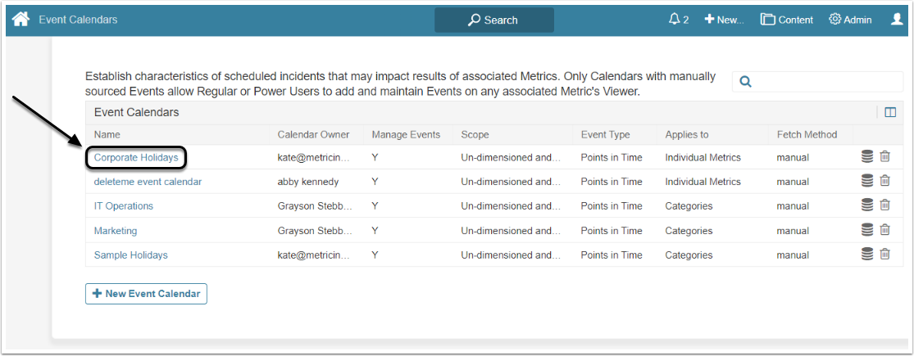914x356 pixels.
Task: Open the New menu in the top bar
Action: (724, 20)
